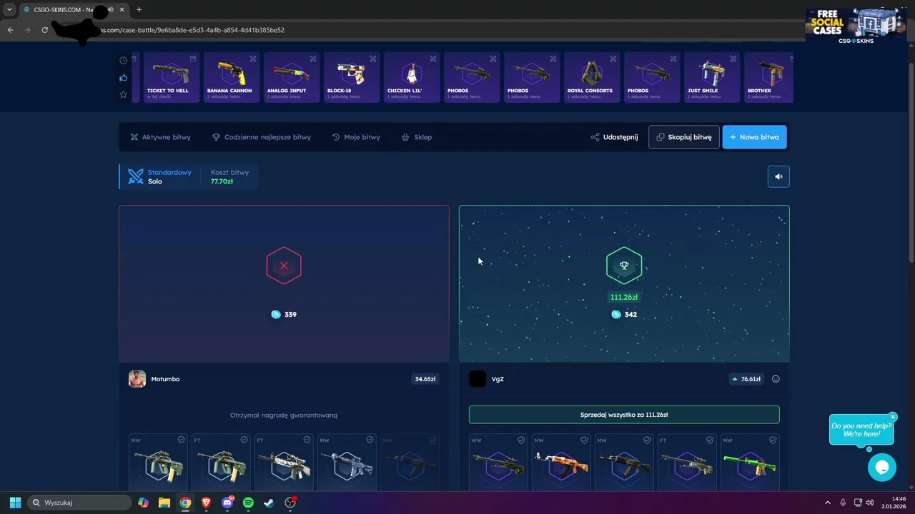Click the Standardowy Solo mode icon
This screenshot has width=915, height=514.
(x=136, y=176)
